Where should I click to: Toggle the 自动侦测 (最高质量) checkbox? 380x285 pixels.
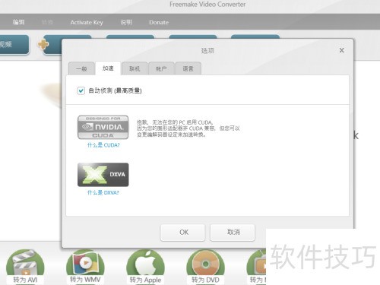pyautogui.click(x=81, y=90)
